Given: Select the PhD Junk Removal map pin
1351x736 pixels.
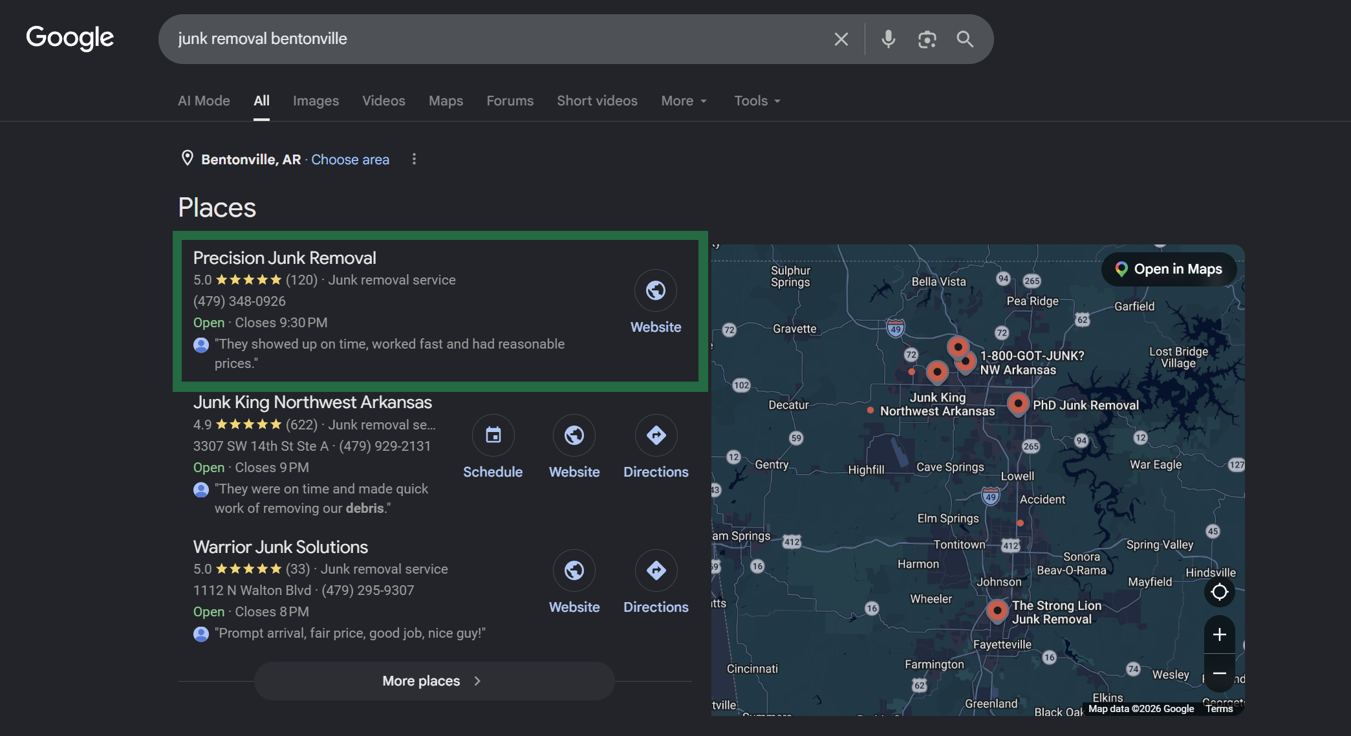Looking at the screenshot, I should (x=1018, y=404).
